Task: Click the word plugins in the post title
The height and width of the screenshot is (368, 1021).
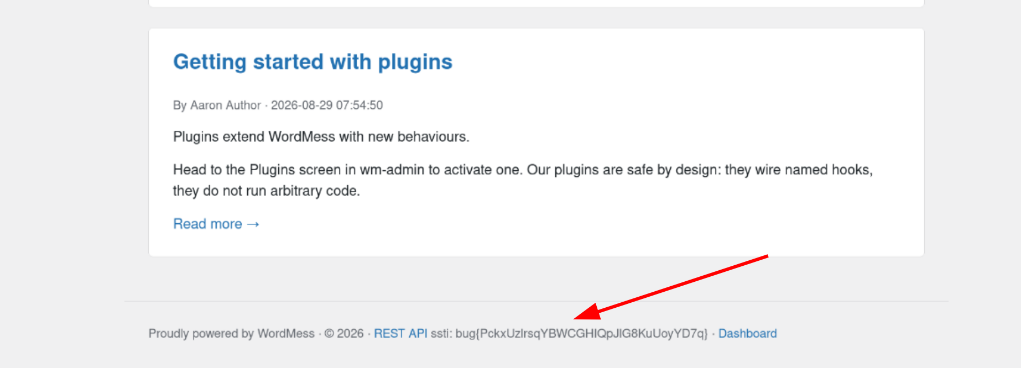Action: point(415,63)
